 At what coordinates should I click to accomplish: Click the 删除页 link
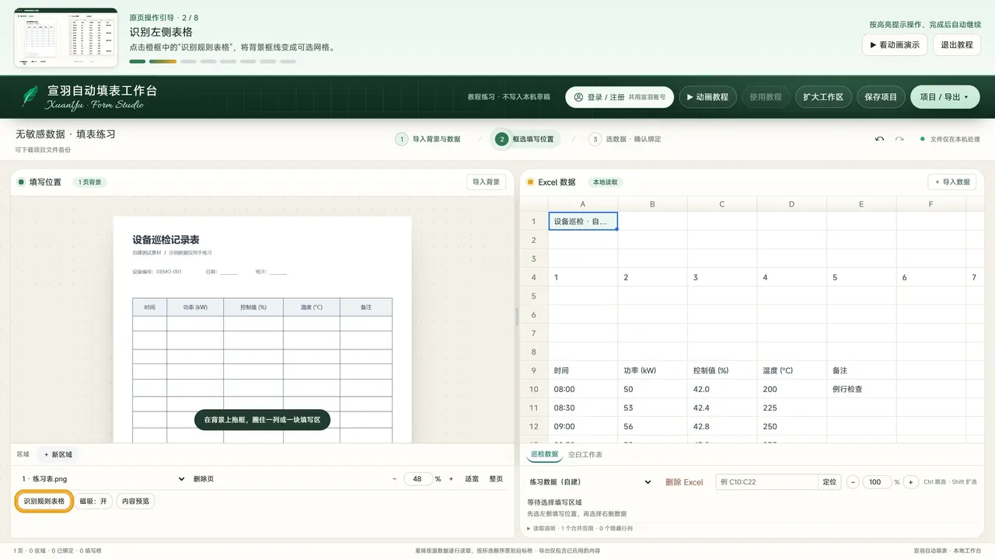(204, 479)
